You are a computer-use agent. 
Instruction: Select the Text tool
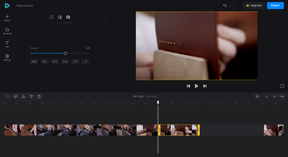click(x=7, y=44)
